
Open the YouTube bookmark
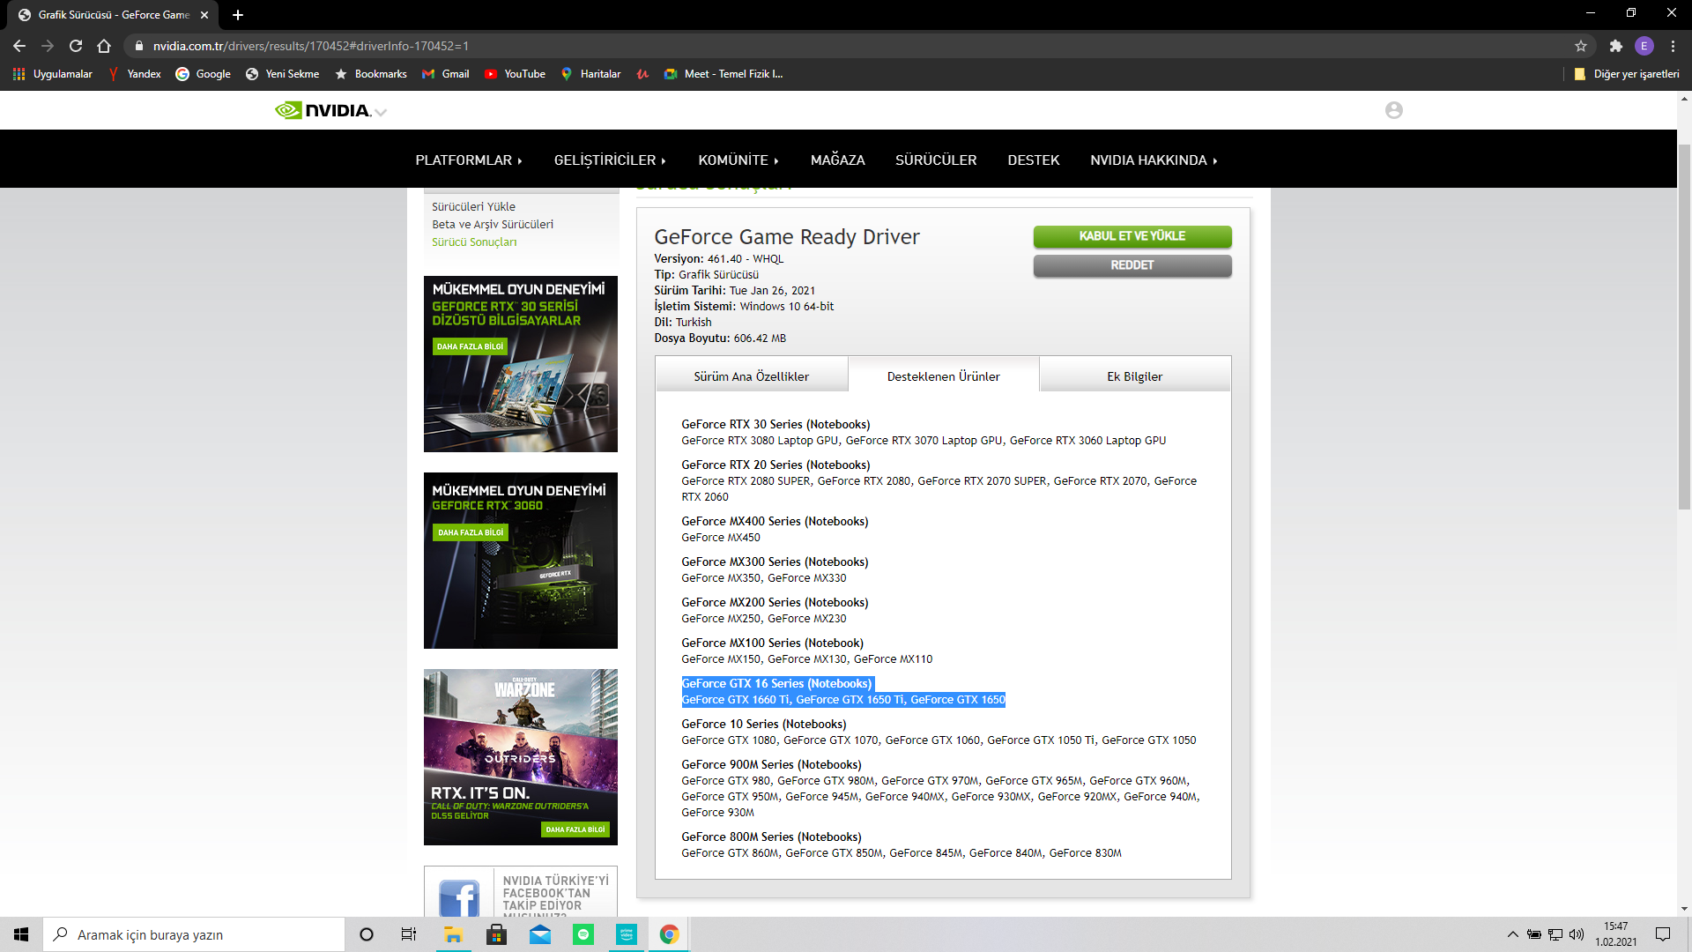(x=515, y=74)
